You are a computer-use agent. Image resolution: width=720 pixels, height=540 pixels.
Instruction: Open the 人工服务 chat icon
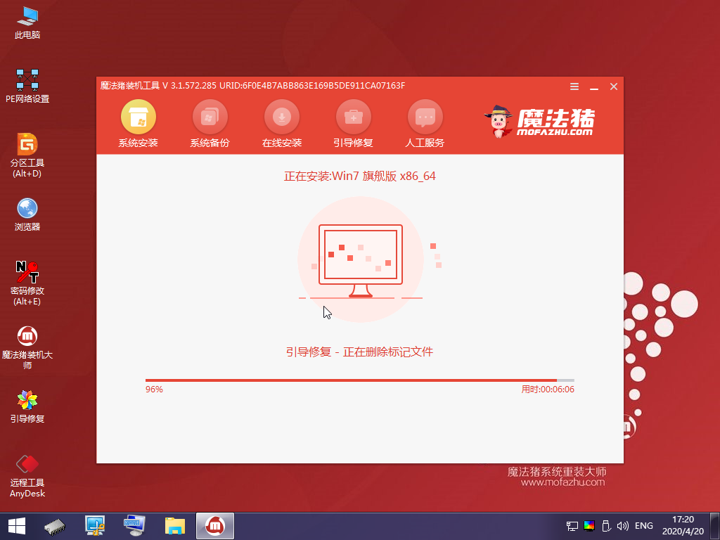tap(425, 117)
